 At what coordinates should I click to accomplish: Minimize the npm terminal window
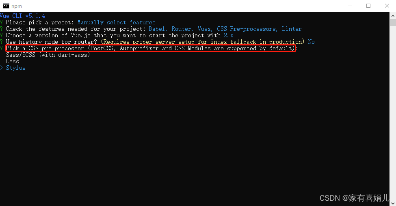point(350,6)
